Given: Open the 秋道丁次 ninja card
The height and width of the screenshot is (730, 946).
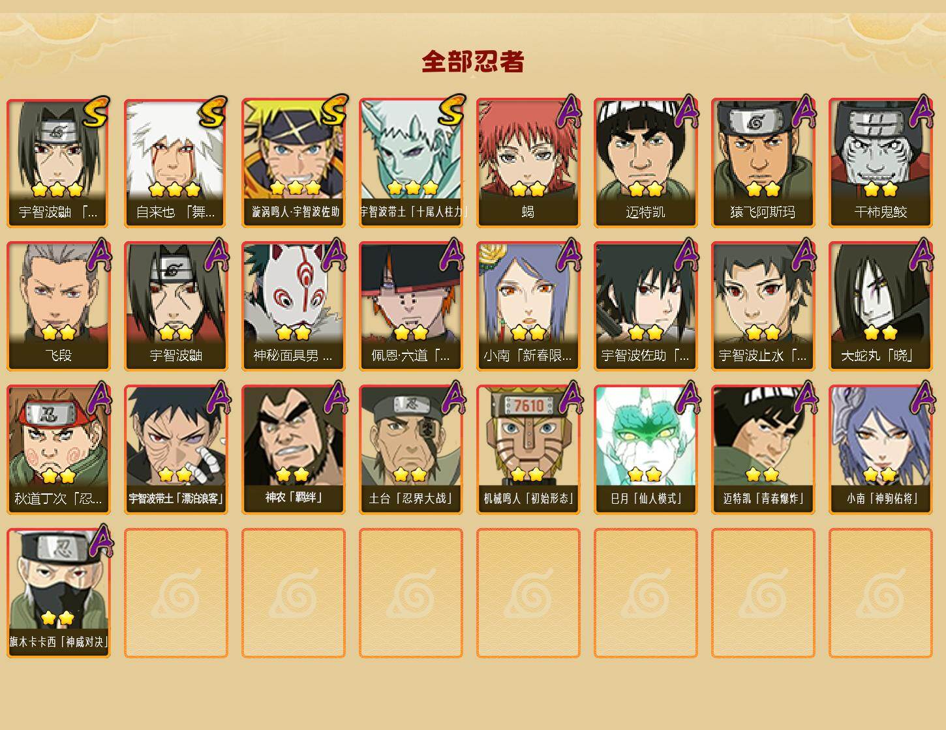Looking at the screenshot, I should click(58, 450).
